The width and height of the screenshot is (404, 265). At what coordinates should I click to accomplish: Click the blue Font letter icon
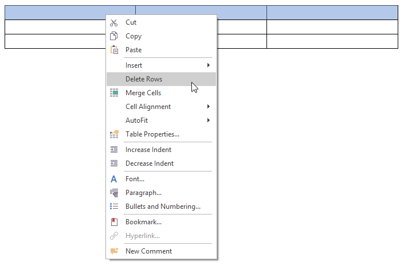[x=114, y=179]
